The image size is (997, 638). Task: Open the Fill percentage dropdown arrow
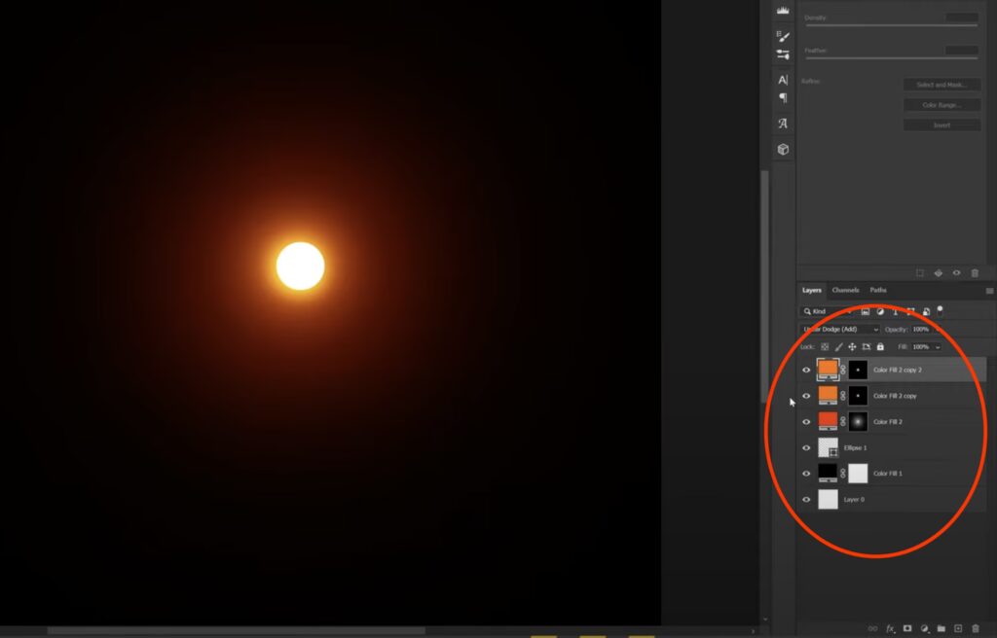click(938, 347)
